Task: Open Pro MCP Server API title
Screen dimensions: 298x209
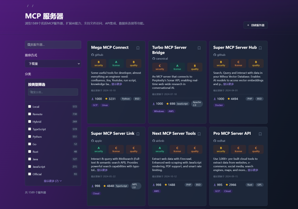Action: (232, 133)
